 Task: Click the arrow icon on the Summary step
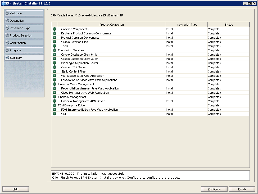point(7,58)
